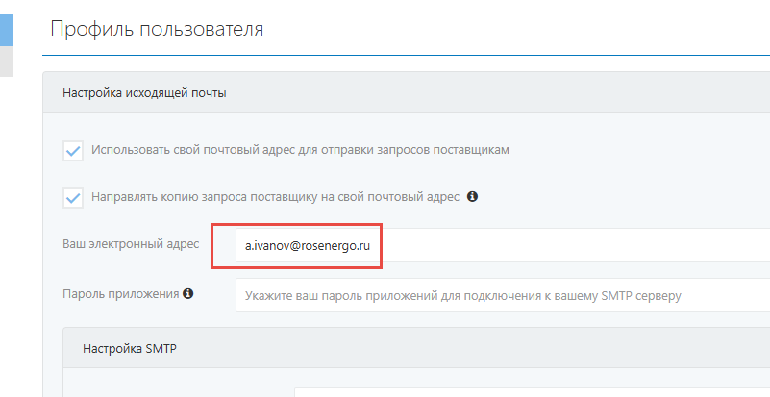The height and width of the screenshot is (397, 770).
Task: Uncheck 'Использовать свой почтовый адрес' checkbox
Action: (x=73, y=151)
